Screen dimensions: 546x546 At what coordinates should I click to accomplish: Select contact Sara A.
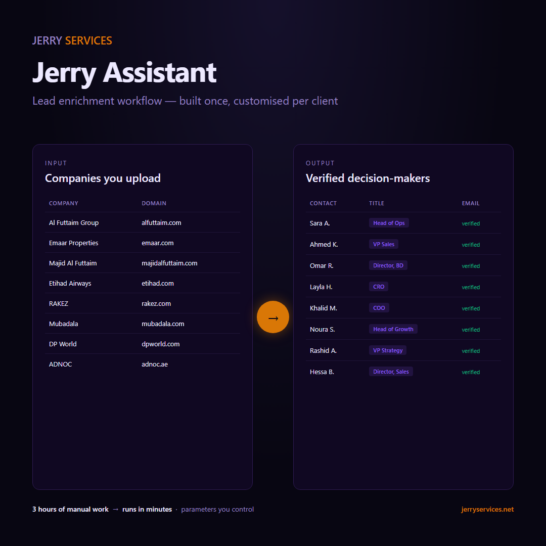pyautogui.click(x=320, y=223)
